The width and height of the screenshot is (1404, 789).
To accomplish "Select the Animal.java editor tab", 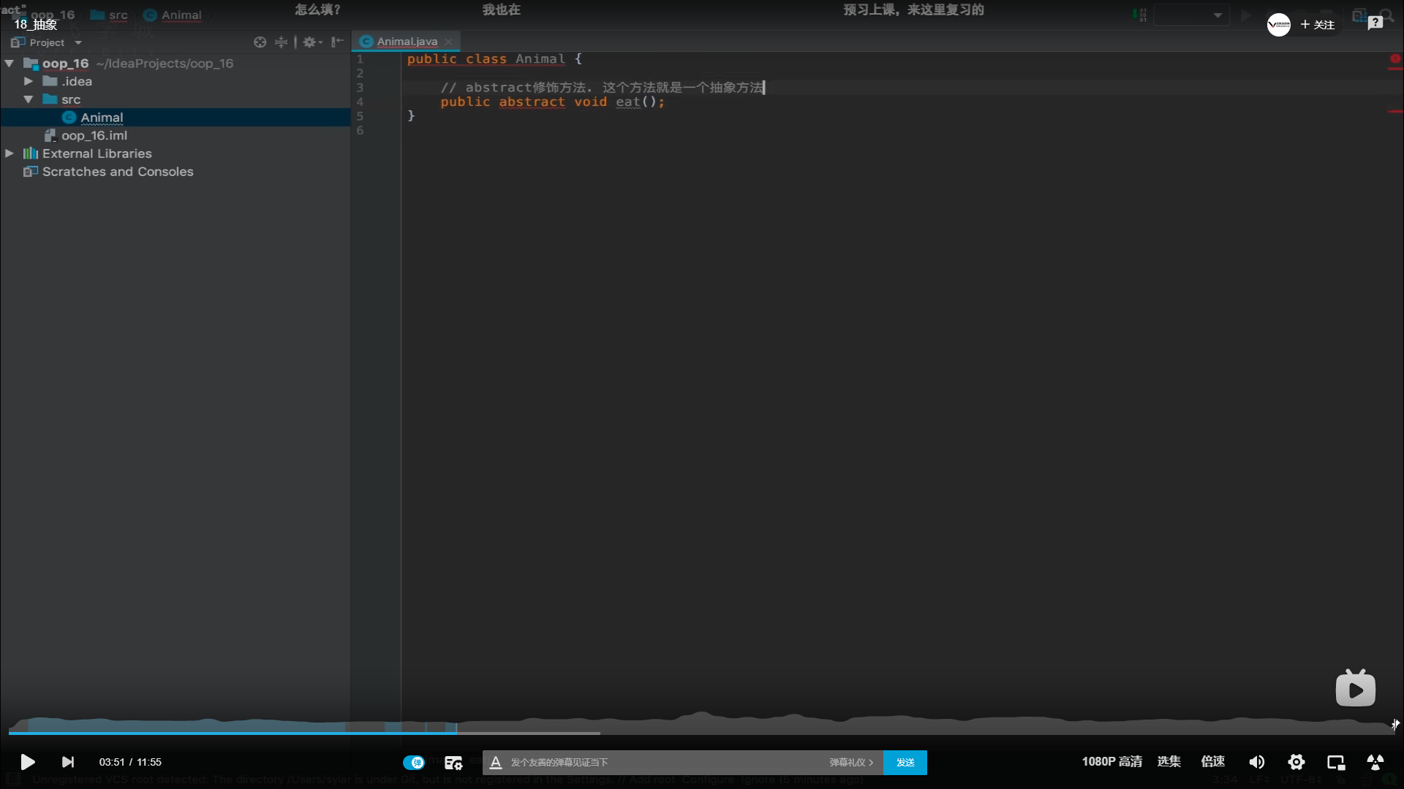I will click(407, 42).
